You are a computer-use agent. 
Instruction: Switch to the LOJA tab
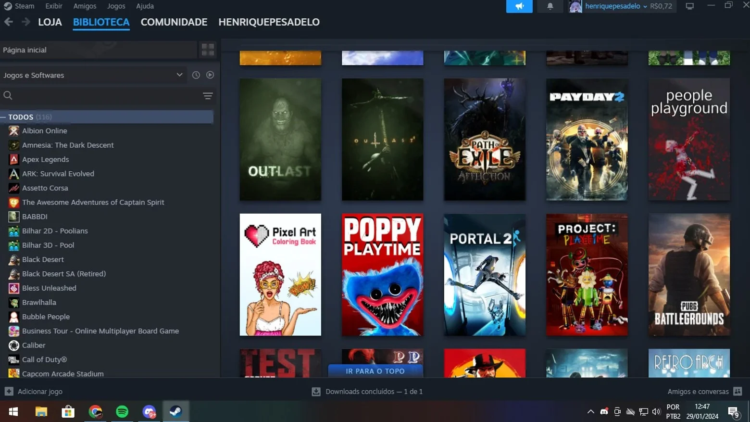50,22
